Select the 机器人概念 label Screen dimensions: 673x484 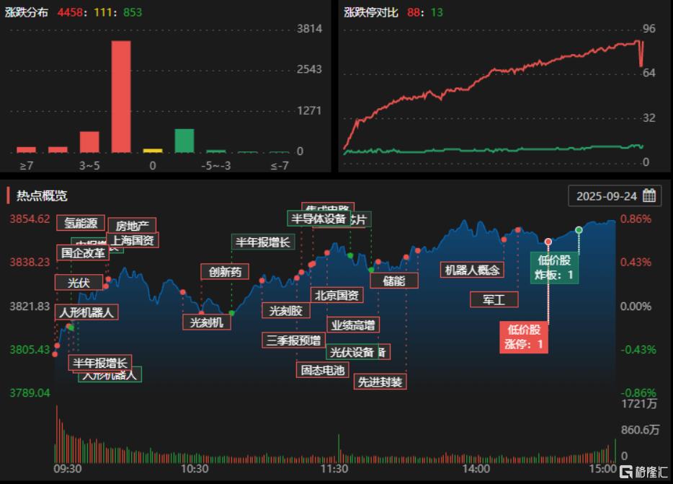click(x=471, y=270)
